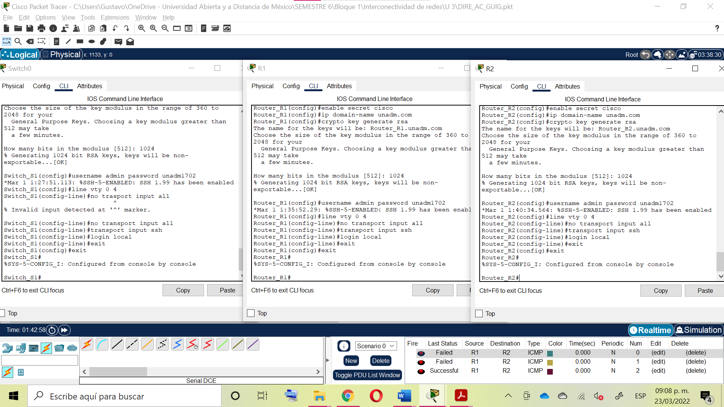Open the User Profile toolbar icon

[x=65, y=28]
